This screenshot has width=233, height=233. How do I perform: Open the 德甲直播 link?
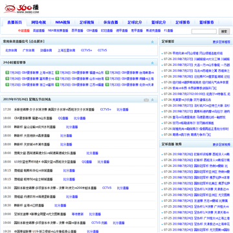[x=122, y=30]
